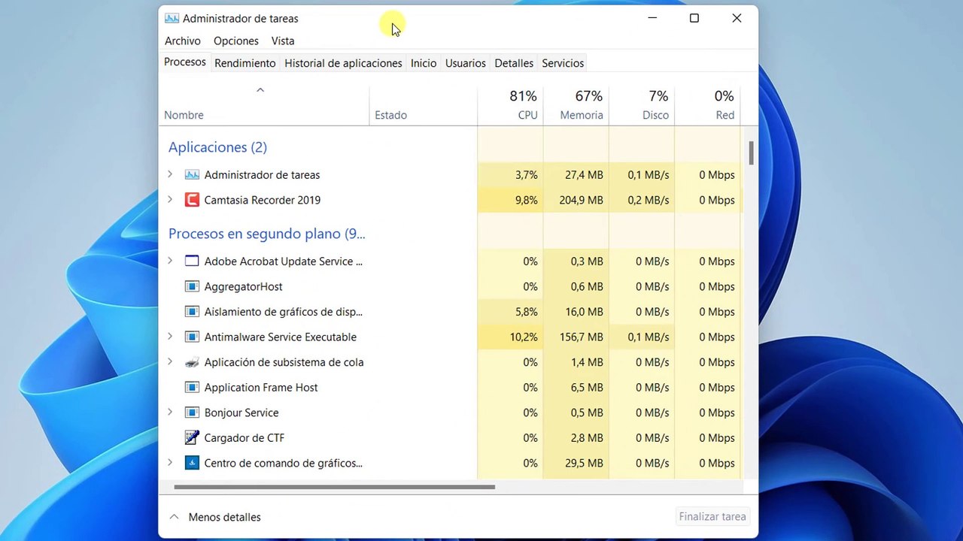This screenshot has width=963, height=541.
Task: Click the 204,9 MB memory value
Action: click(x=582, y=200)
